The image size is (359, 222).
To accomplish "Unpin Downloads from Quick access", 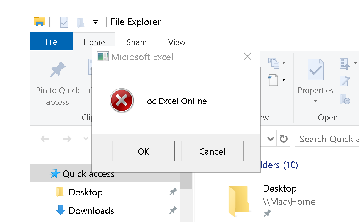I will [173, 210].
